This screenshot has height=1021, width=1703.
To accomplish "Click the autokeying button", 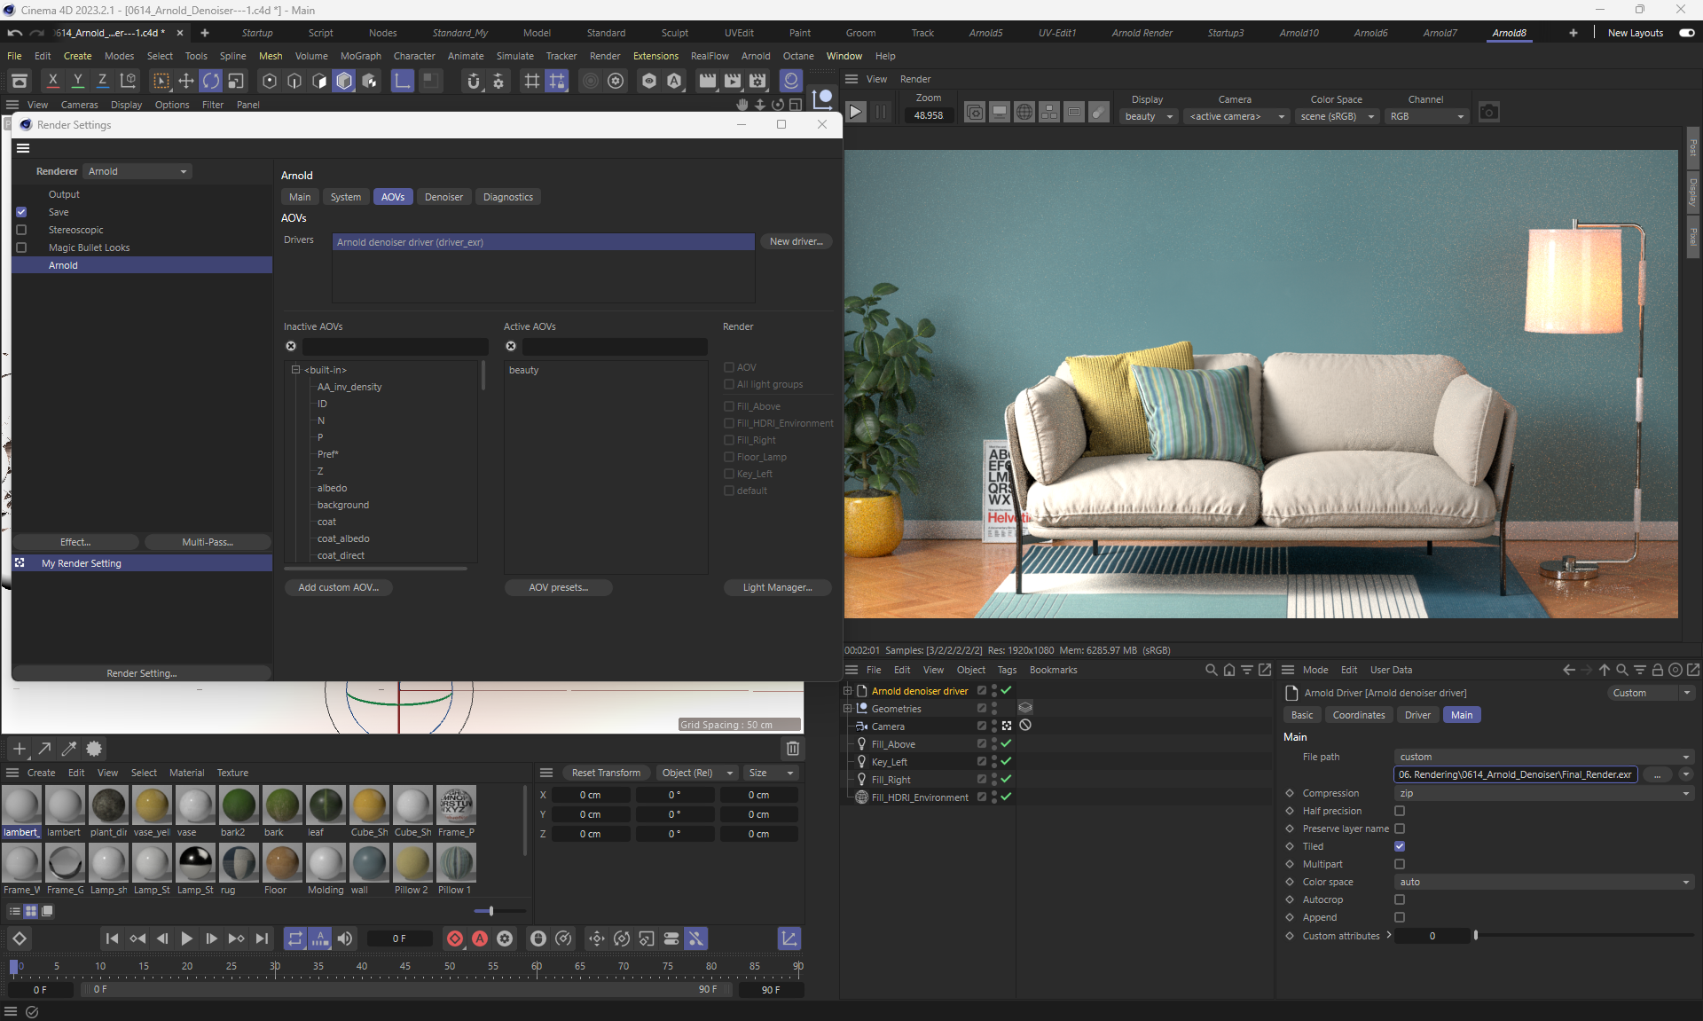I will click(480, 939).
